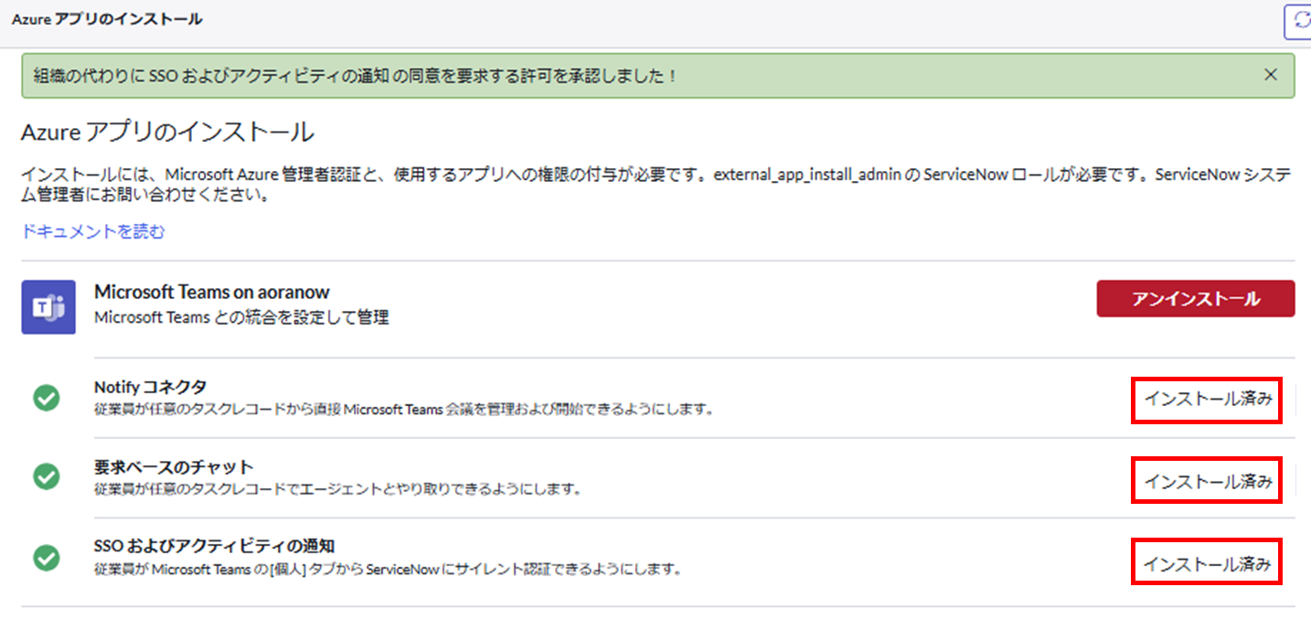Dismiss the green success notification banner
The height and width of the screenshot is (630, 1311).
pos(1270,75)
